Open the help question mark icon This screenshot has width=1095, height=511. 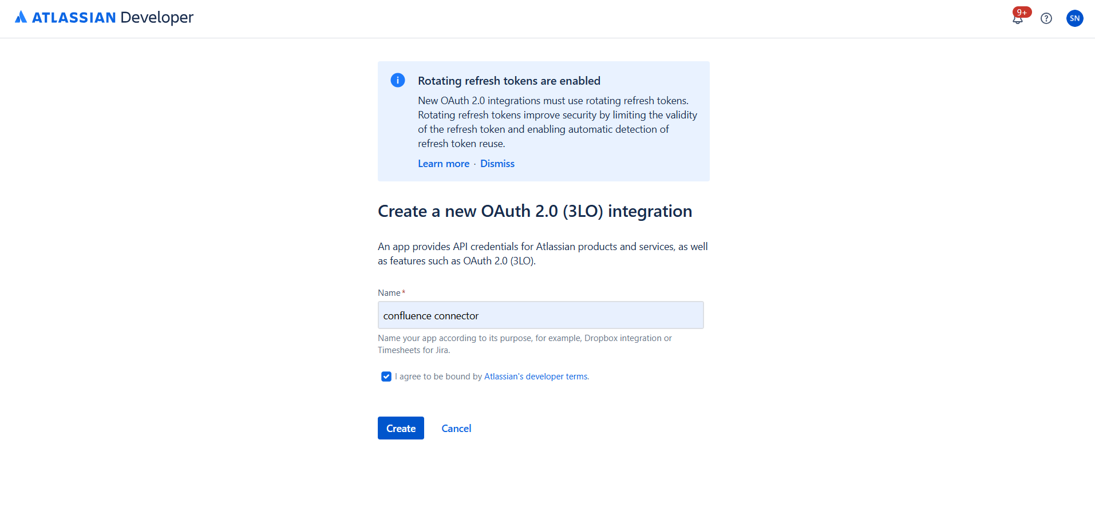click(x=1046, y=18)
